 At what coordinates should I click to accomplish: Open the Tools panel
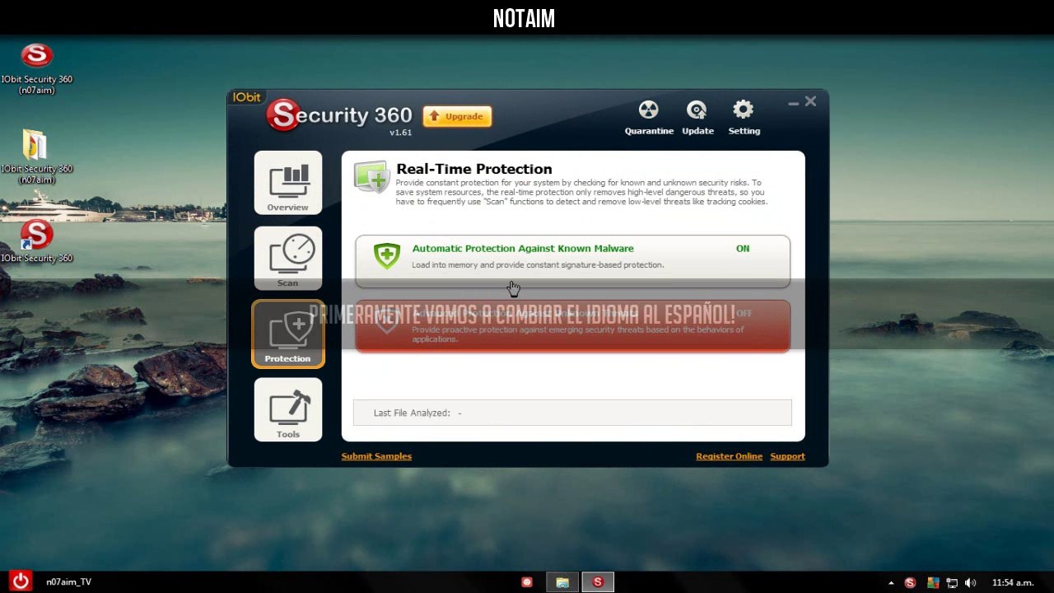tap(288, 409)
